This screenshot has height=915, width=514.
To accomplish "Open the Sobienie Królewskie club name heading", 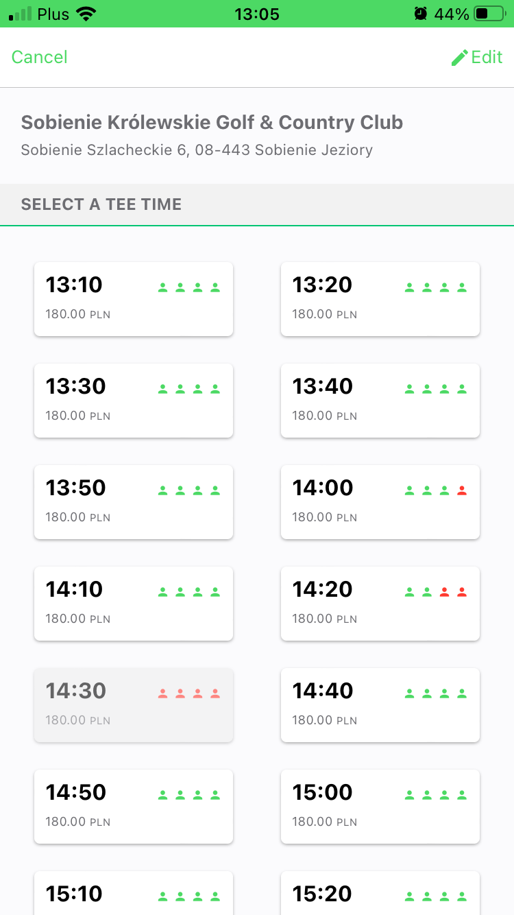I will (212, 123).
